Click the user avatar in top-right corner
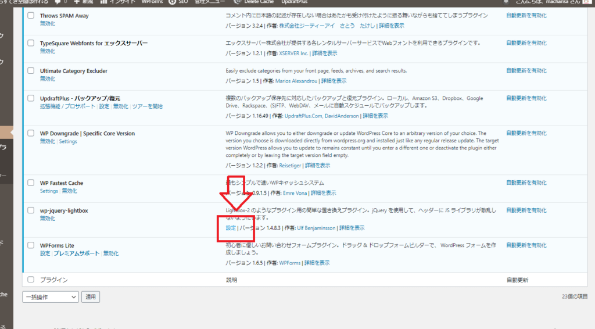Image resolution: width=595 pixels, height=329 pixels. click(587, 2)
